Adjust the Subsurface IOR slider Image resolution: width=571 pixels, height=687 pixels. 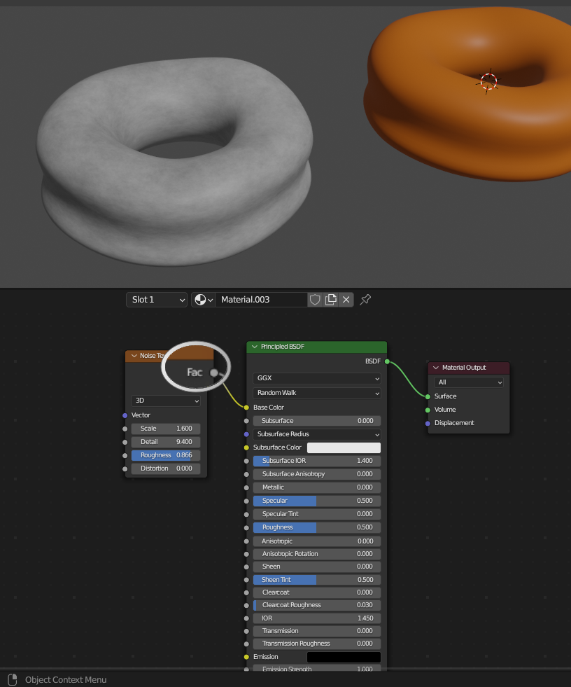coord(316,461)
